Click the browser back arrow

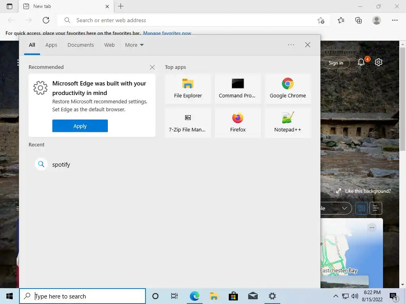point(11,20)
